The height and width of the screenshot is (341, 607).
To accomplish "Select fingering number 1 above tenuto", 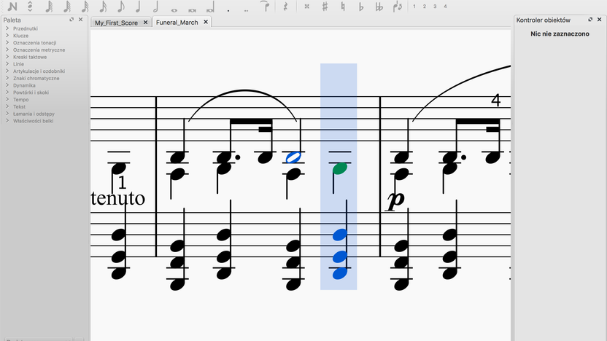I will (122, 182).
